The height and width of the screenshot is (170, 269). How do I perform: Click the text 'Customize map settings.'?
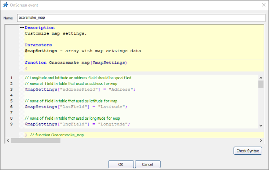coord(56,33)
